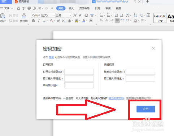This screenshot has width=174, height=136.
Task: Decrease font size icon
Action: [x=81, y=15]
